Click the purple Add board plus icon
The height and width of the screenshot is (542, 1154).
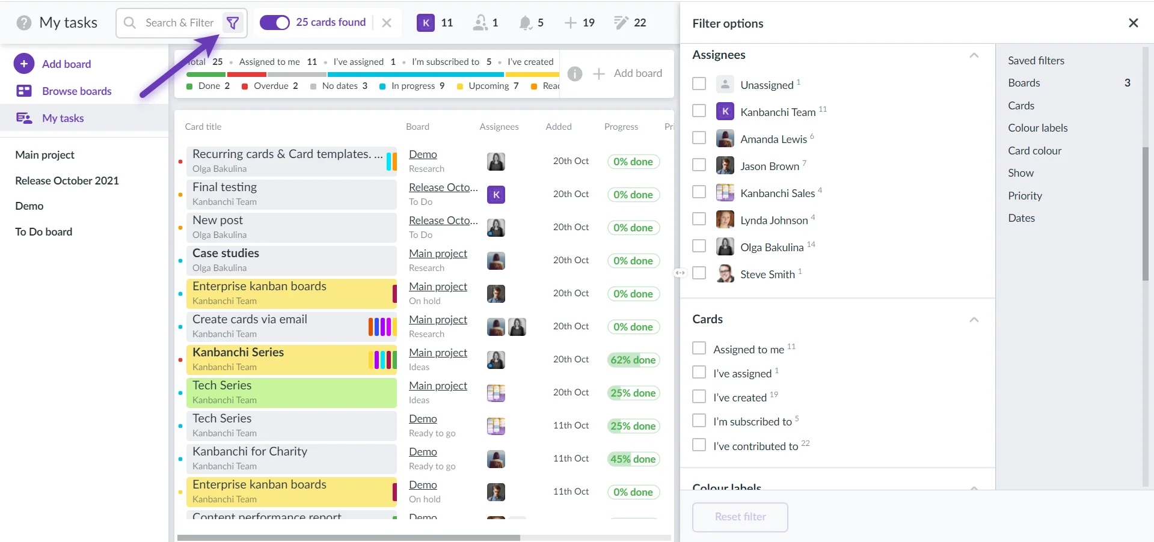(23, 64)
